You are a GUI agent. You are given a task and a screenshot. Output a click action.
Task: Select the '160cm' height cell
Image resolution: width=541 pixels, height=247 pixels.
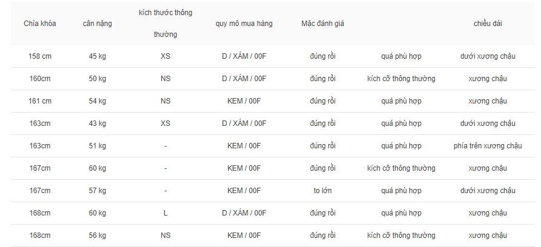[x=39, y=79]
